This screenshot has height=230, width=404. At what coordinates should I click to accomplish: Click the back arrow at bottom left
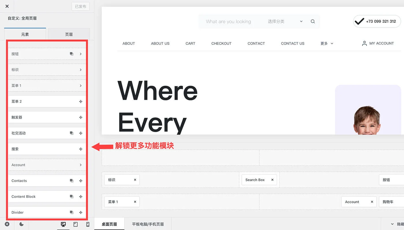(7, 224)
